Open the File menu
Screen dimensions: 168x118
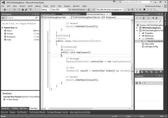click(3, 6)
